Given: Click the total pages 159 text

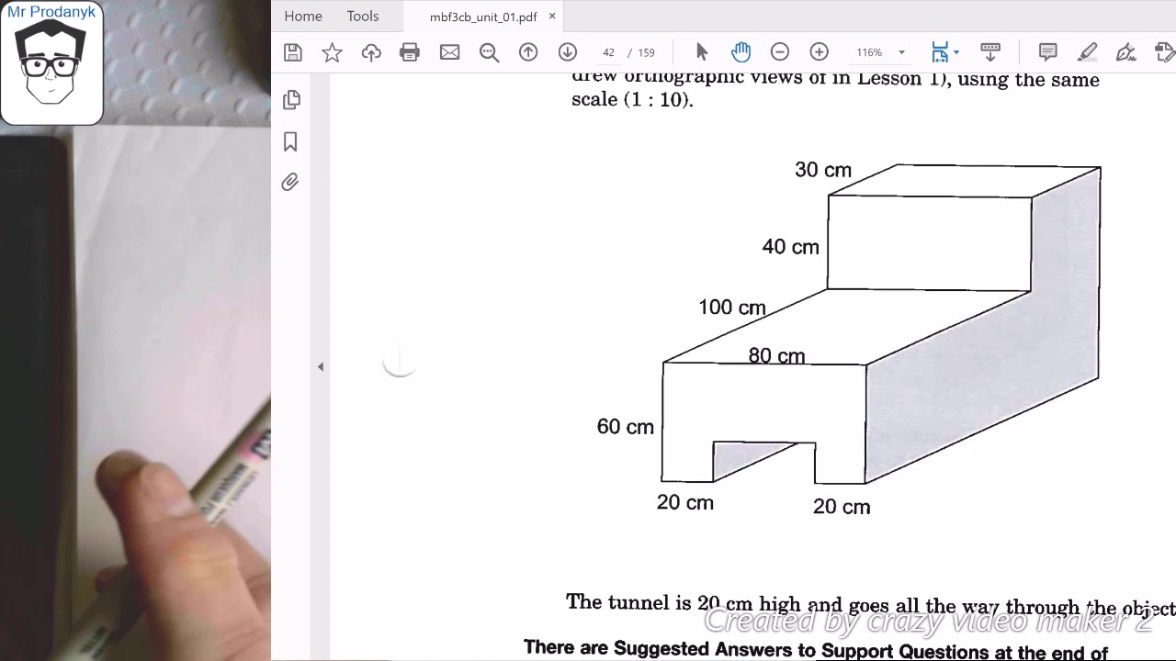Looking at the screenshot, I should coord(646,52).
